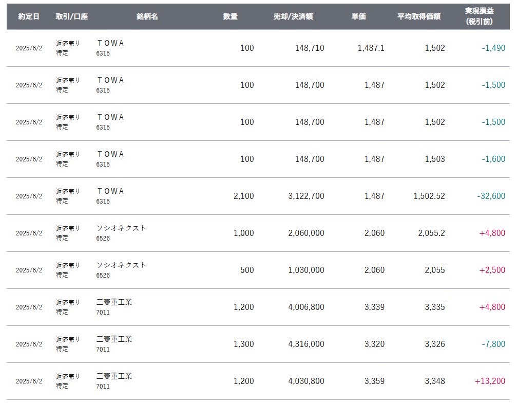
Task: Click the 単価 column header
Action: tap(358, 16)
